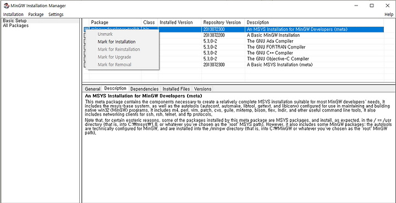Switch to the Versions tab
This screenshot has height=203, width=396.
point(202,89)
